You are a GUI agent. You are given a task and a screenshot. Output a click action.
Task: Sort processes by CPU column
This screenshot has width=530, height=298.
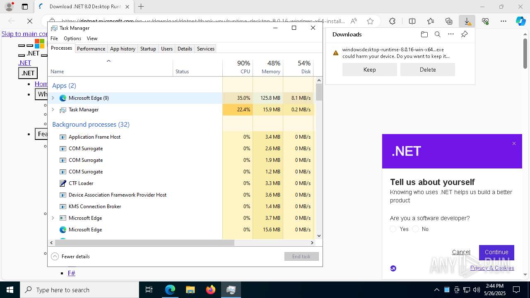pos(238,67)
